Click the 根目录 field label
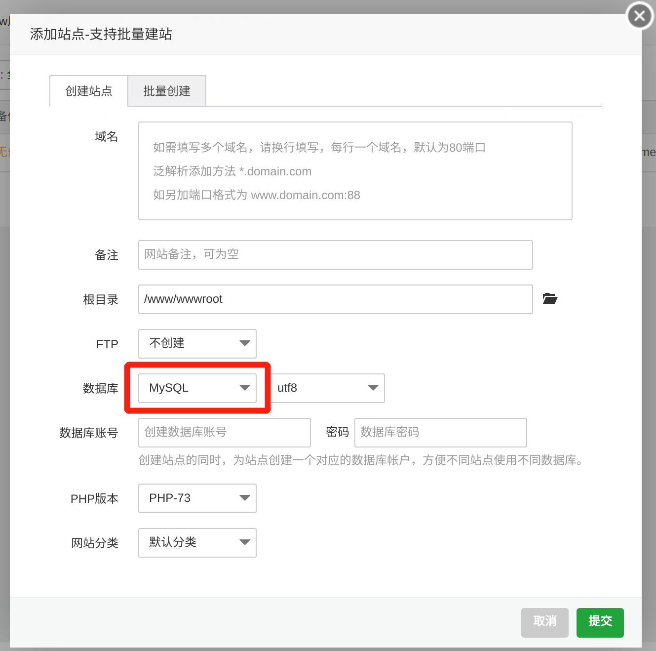Viewport: 656px width, 651px height. [101, 300]
